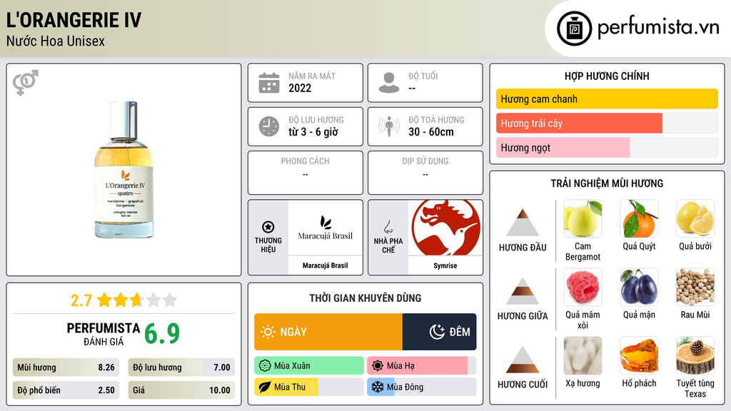Click the snowflake icon for Mùa Đông
The image size is (731, 411).
tap(378, 387)
